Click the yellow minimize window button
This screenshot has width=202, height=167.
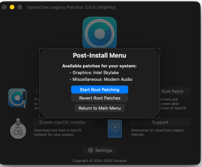pyautogui.click(x=12, y=7)
